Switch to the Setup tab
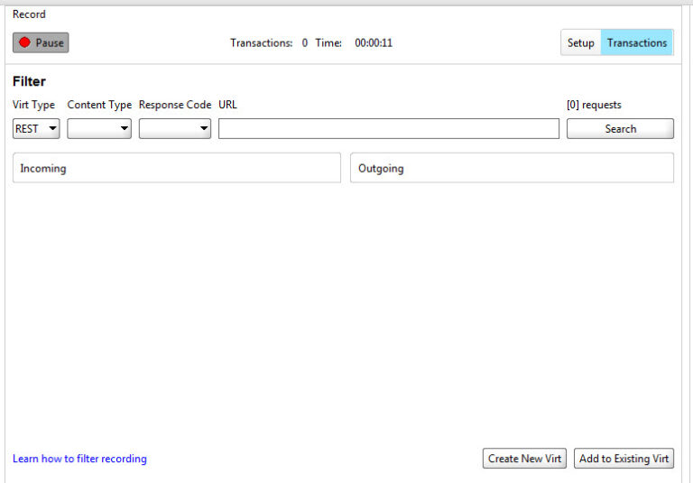 tap(580, 42)
